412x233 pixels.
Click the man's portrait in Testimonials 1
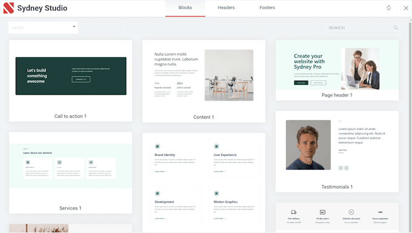pyautogui.click(x=308, y=145)
